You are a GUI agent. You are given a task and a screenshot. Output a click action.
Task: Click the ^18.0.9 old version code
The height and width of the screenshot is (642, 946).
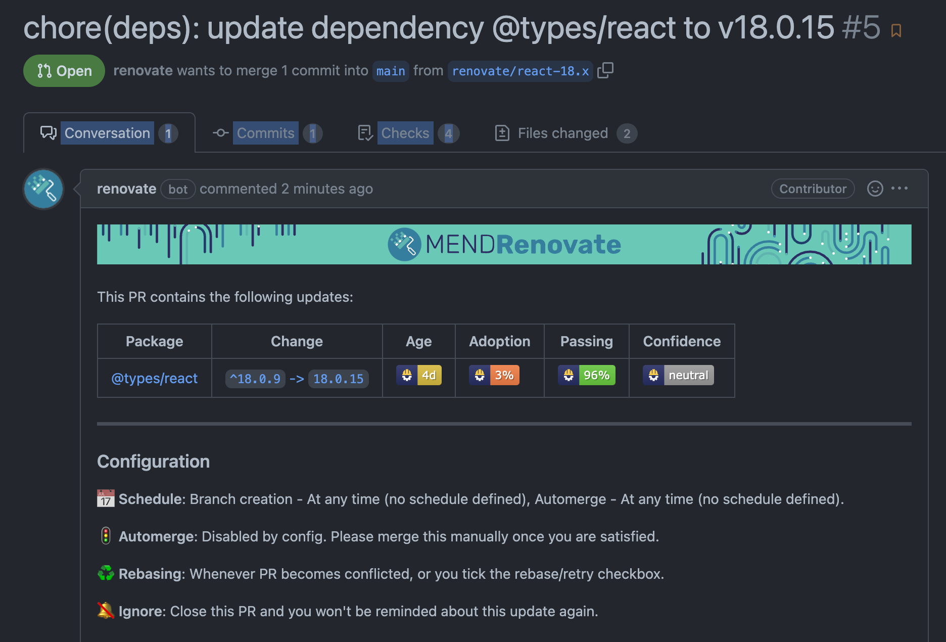(255, 379)
